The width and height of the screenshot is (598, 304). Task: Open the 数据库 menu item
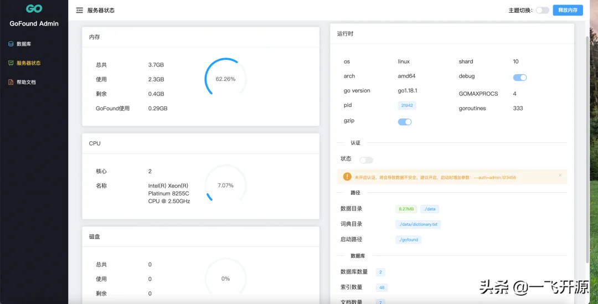point(28,44)
